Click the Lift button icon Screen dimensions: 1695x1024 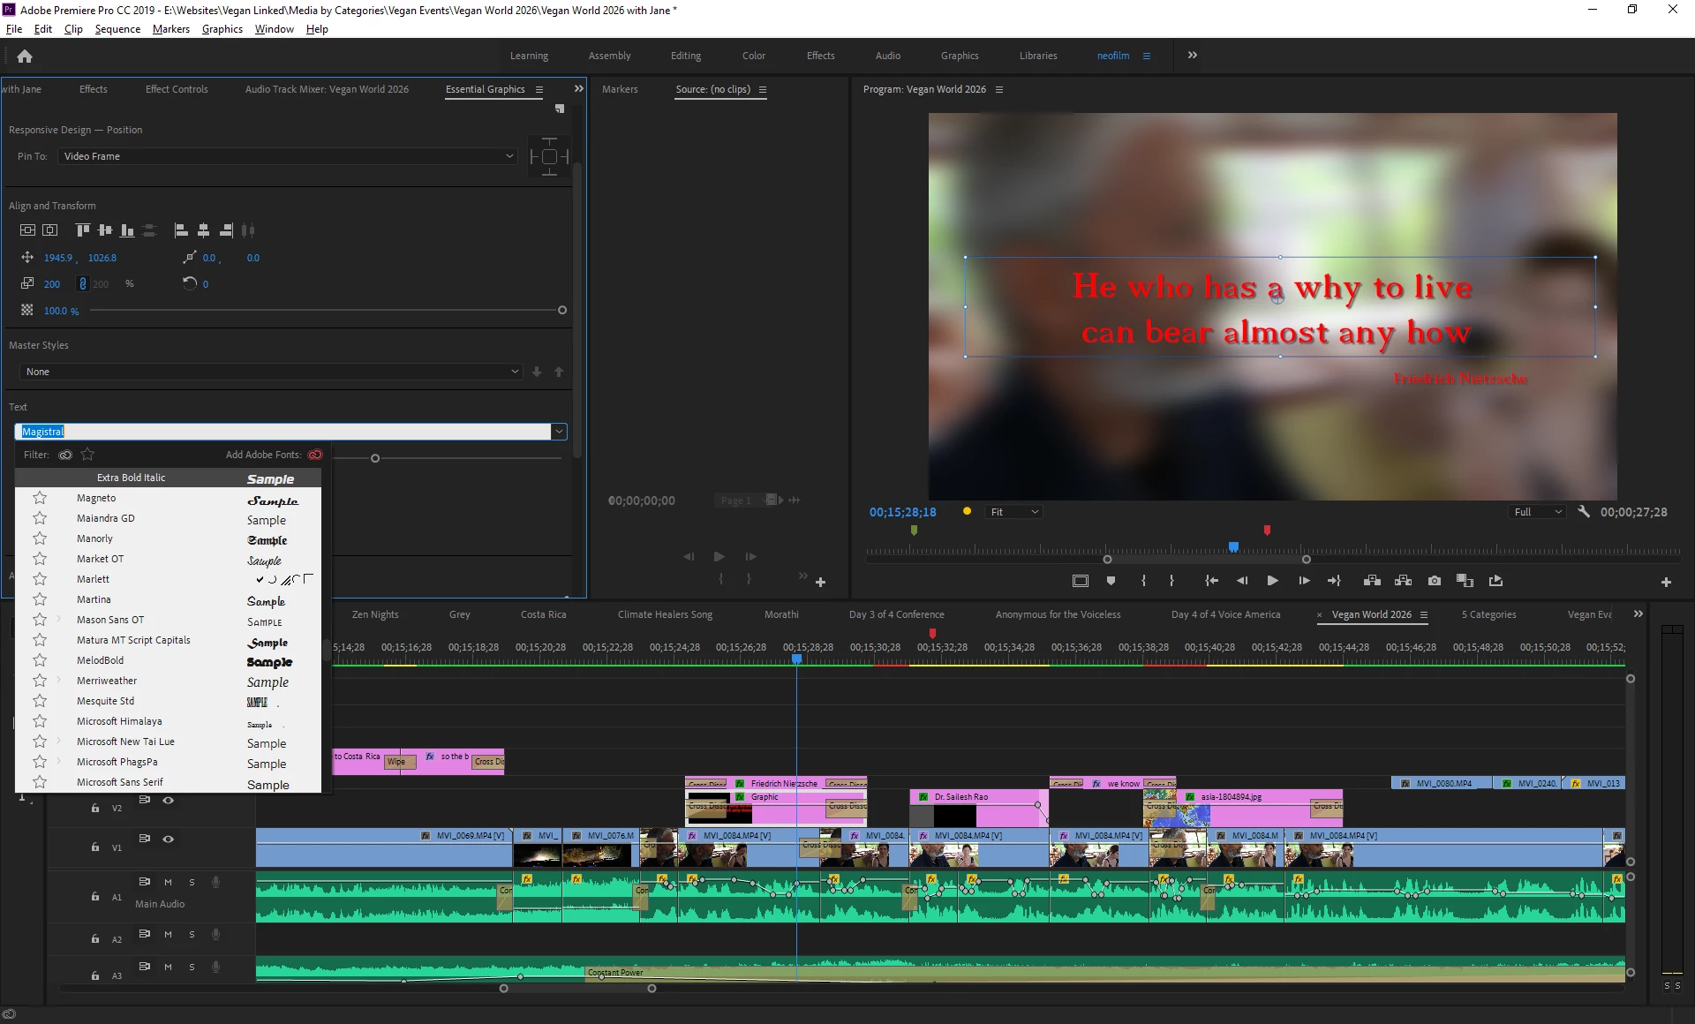(1372, 581)
